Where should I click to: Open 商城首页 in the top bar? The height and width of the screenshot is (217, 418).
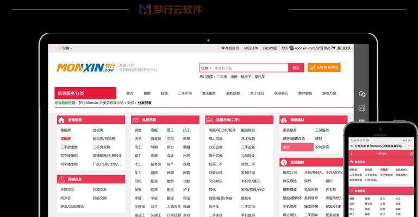pyautogui.click(x=230, y=48)
